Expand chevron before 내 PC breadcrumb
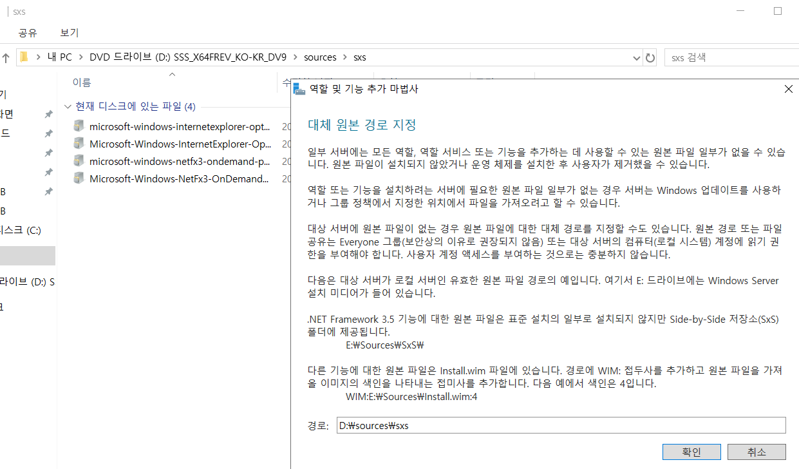The height and width of the screenshot is (469, 799). 39,57
